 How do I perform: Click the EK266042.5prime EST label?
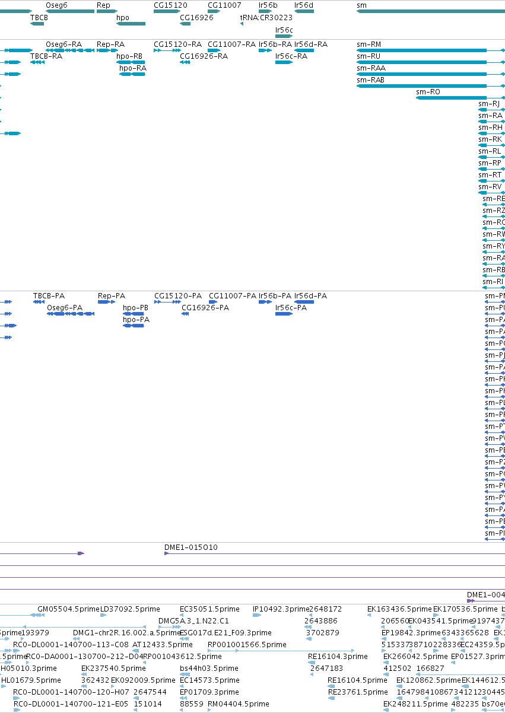(417, 656)
